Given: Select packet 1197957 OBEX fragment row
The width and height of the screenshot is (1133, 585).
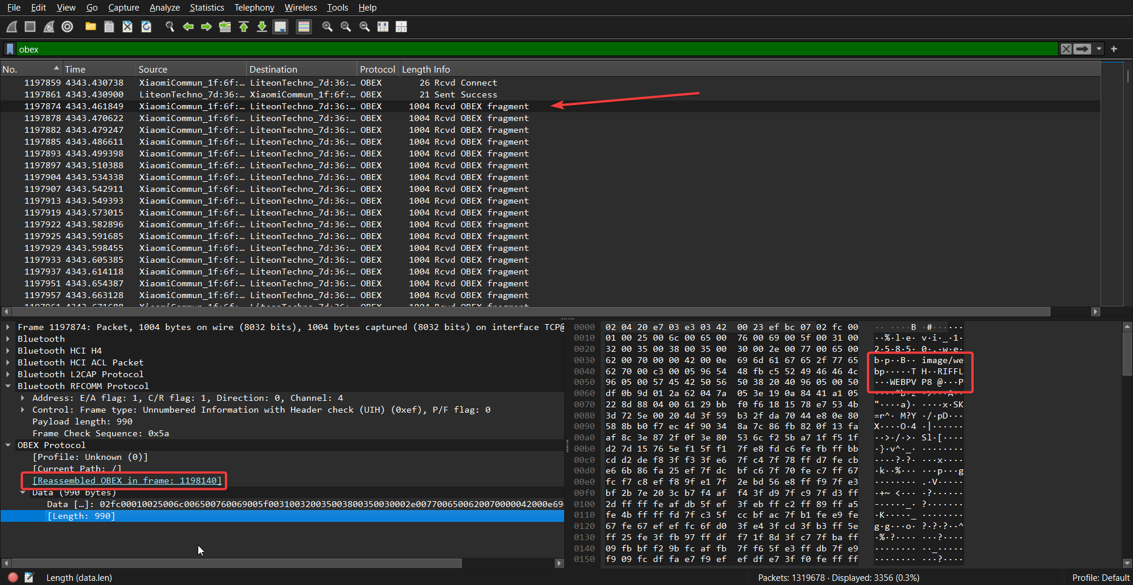Looking at the screenshot, I should [x=550, y=295].
